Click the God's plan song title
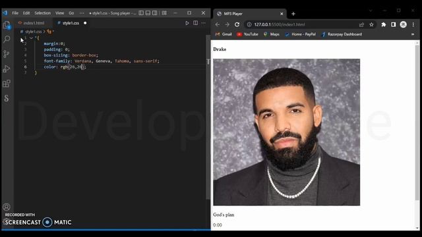422x237 pixels. click(x=224, y=215)
